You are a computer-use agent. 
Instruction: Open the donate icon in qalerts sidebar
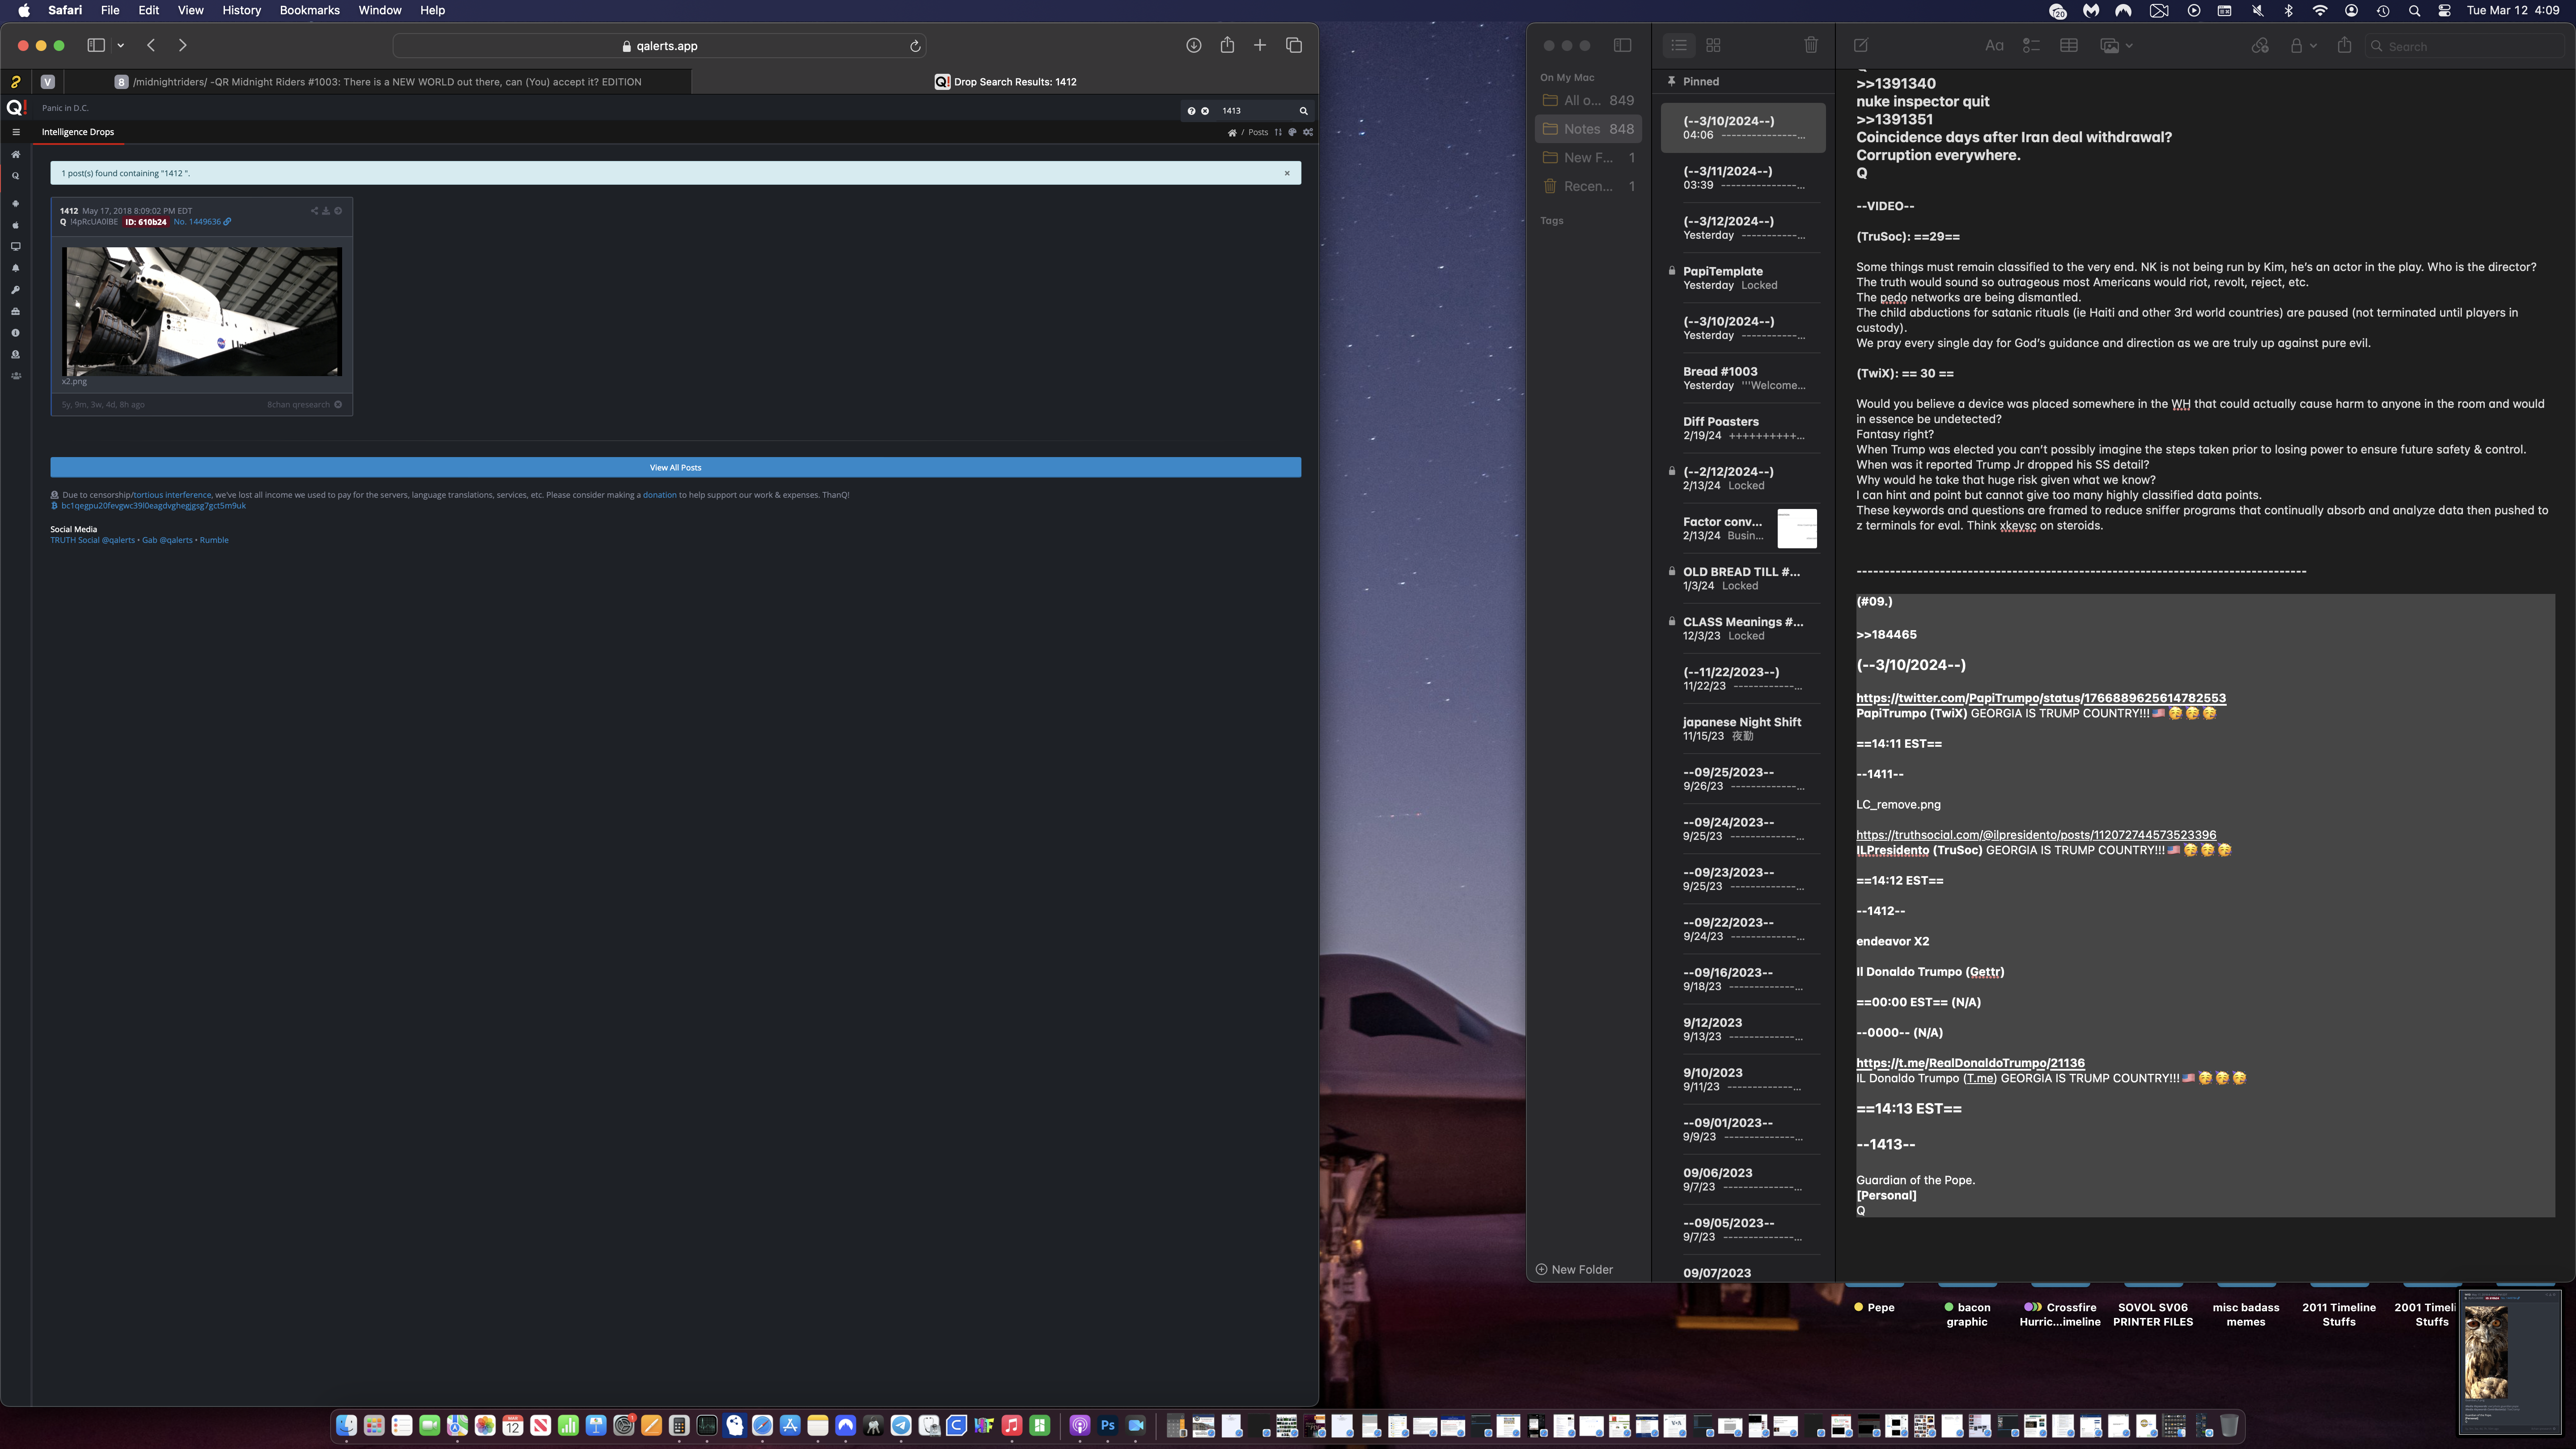[x=15, y=354]
